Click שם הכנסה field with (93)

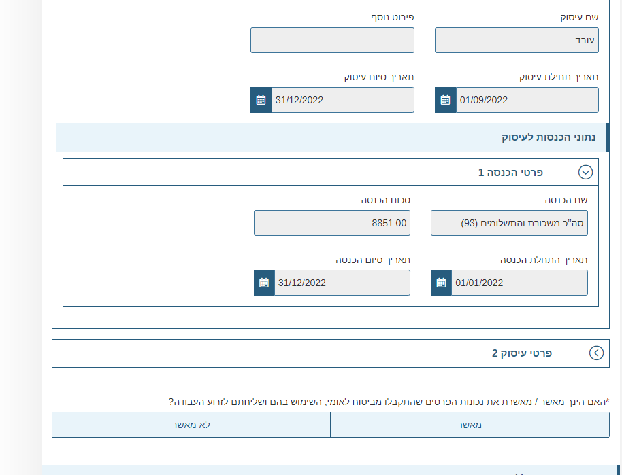pos(509,223)
